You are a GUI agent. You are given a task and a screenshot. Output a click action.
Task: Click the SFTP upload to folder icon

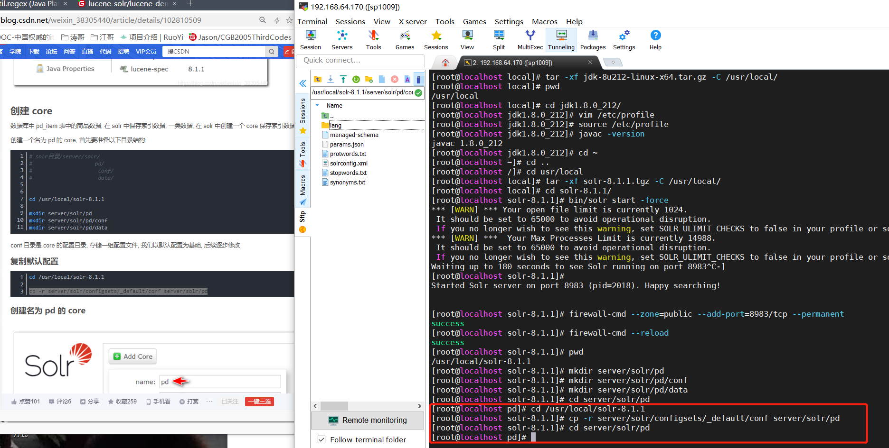click(x=343, y=79)
